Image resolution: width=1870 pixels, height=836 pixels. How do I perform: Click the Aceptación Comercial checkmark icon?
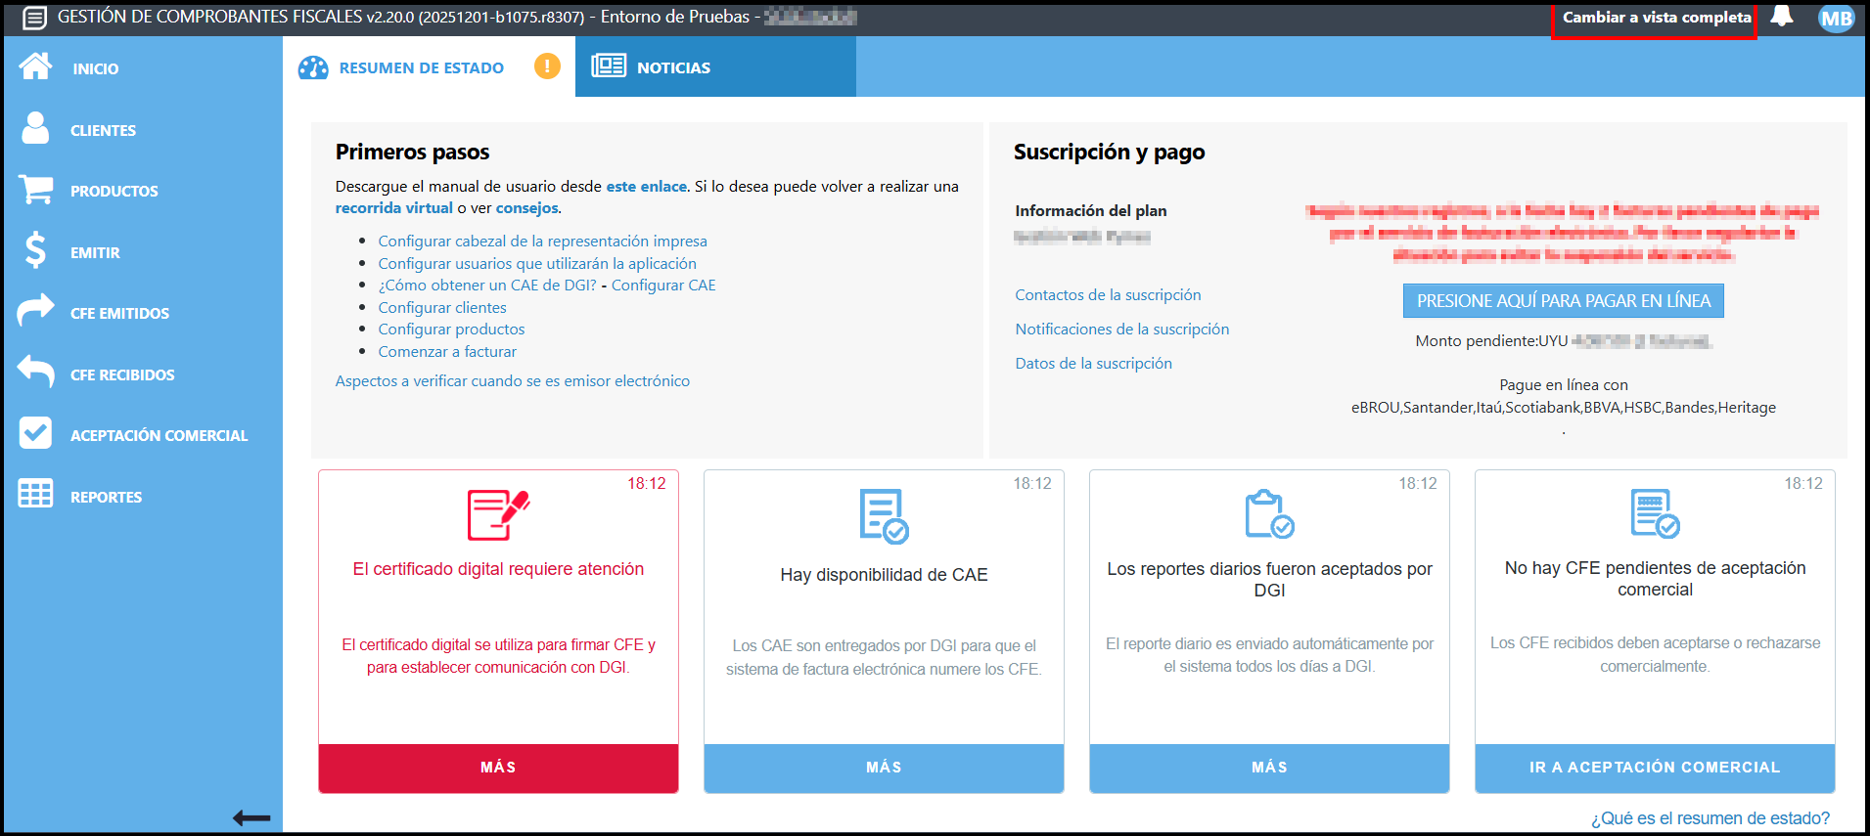coord(36,433)
